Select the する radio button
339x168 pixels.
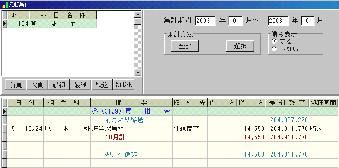pyautogui.click(x=274, y=41)
